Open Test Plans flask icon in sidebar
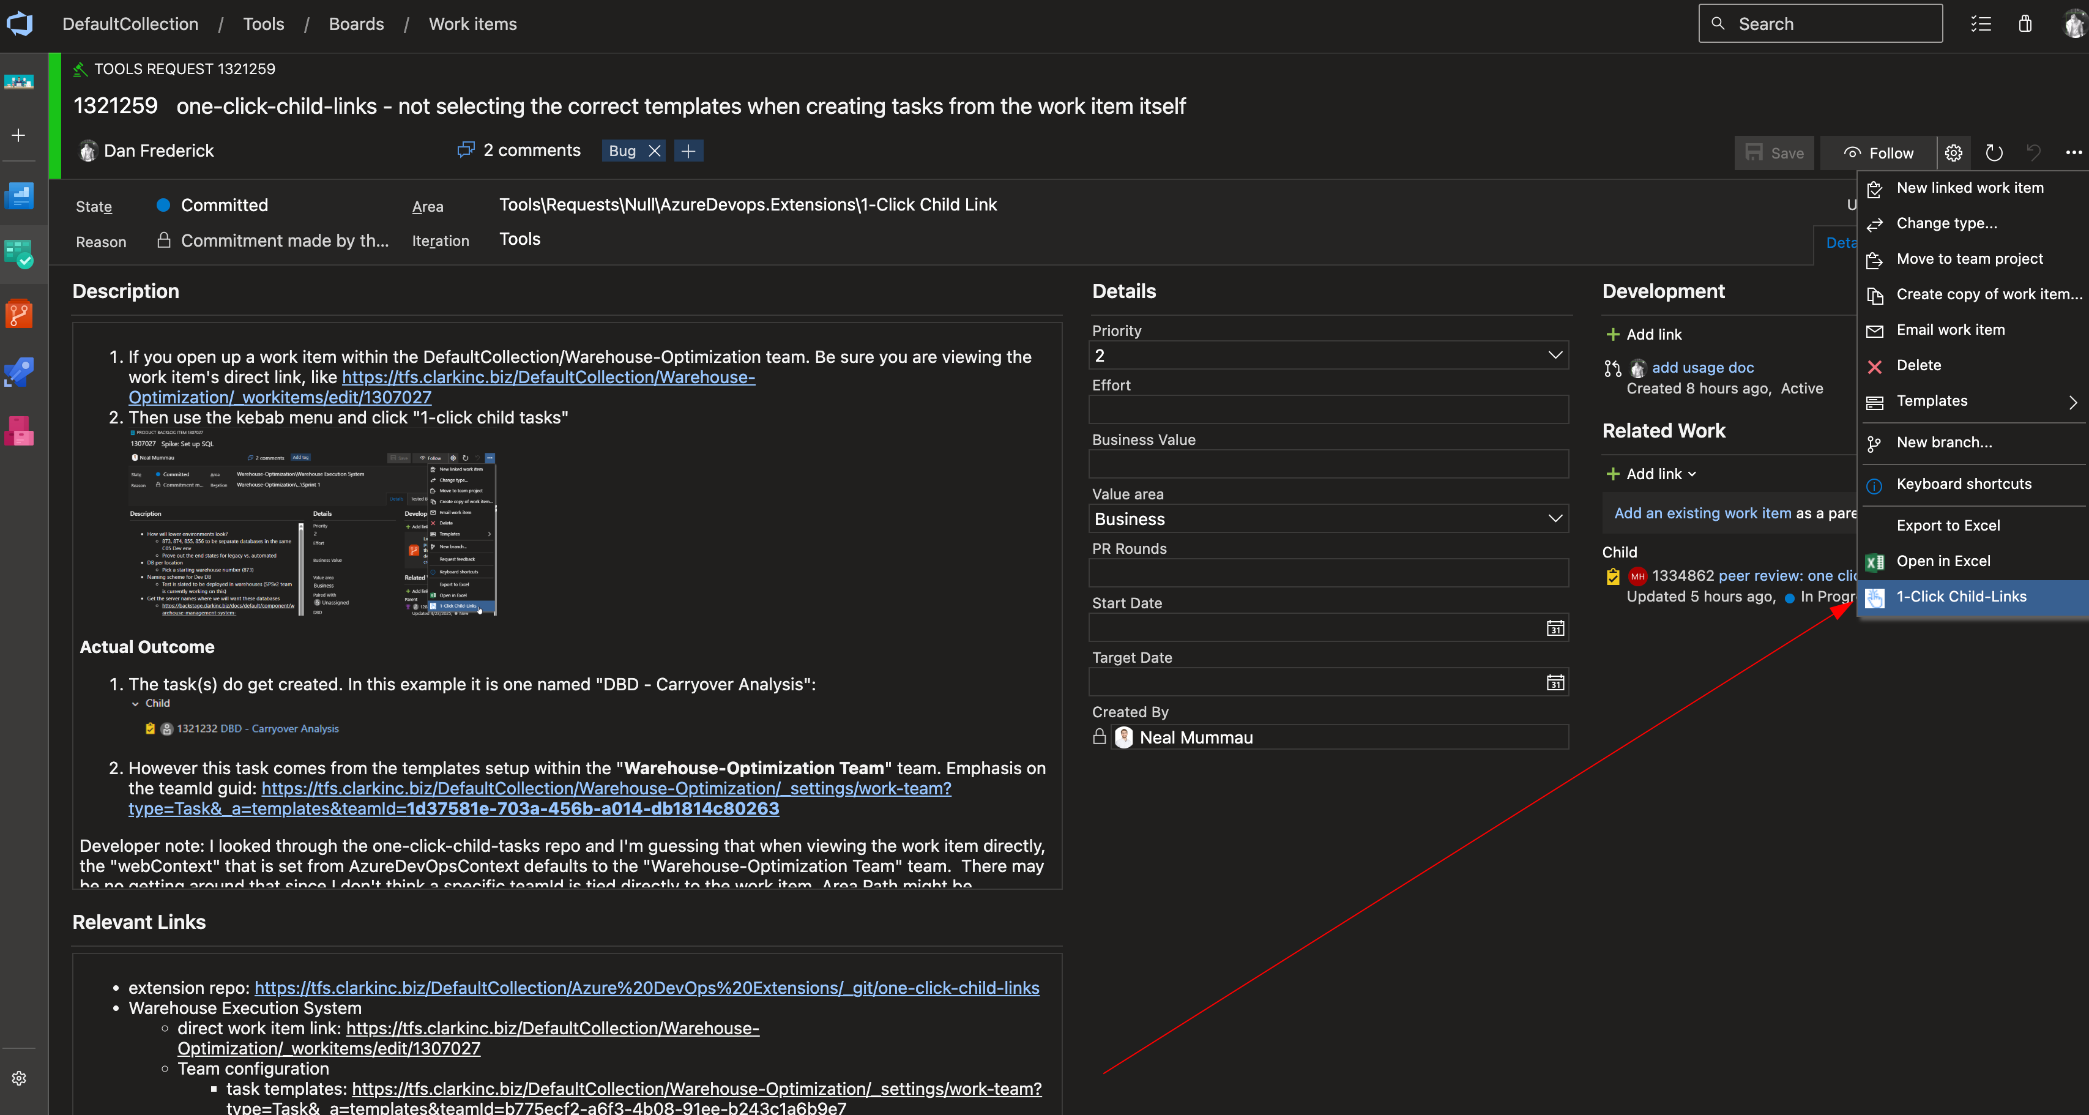 (18, 431)
